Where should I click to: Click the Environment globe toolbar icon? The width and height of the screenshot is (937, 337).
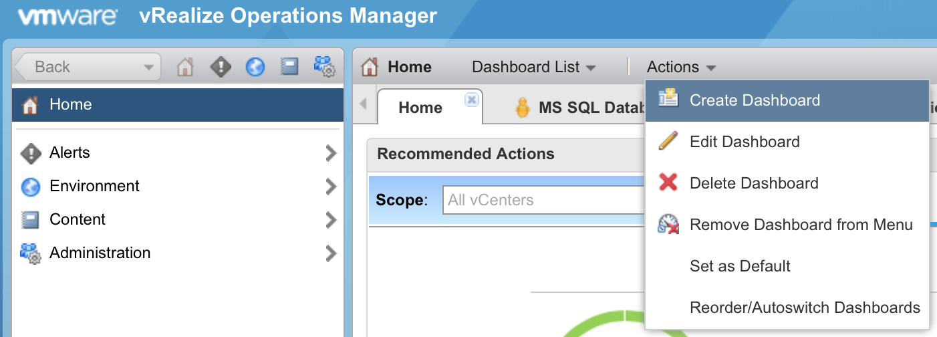click(255, 67)
